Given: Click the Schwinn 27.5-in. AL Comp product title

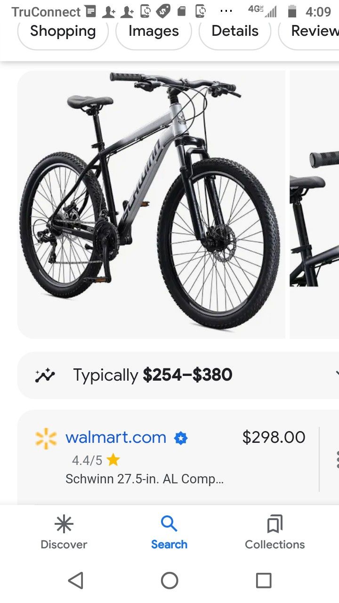Looking at the screenshot, I should click(145, 479).
